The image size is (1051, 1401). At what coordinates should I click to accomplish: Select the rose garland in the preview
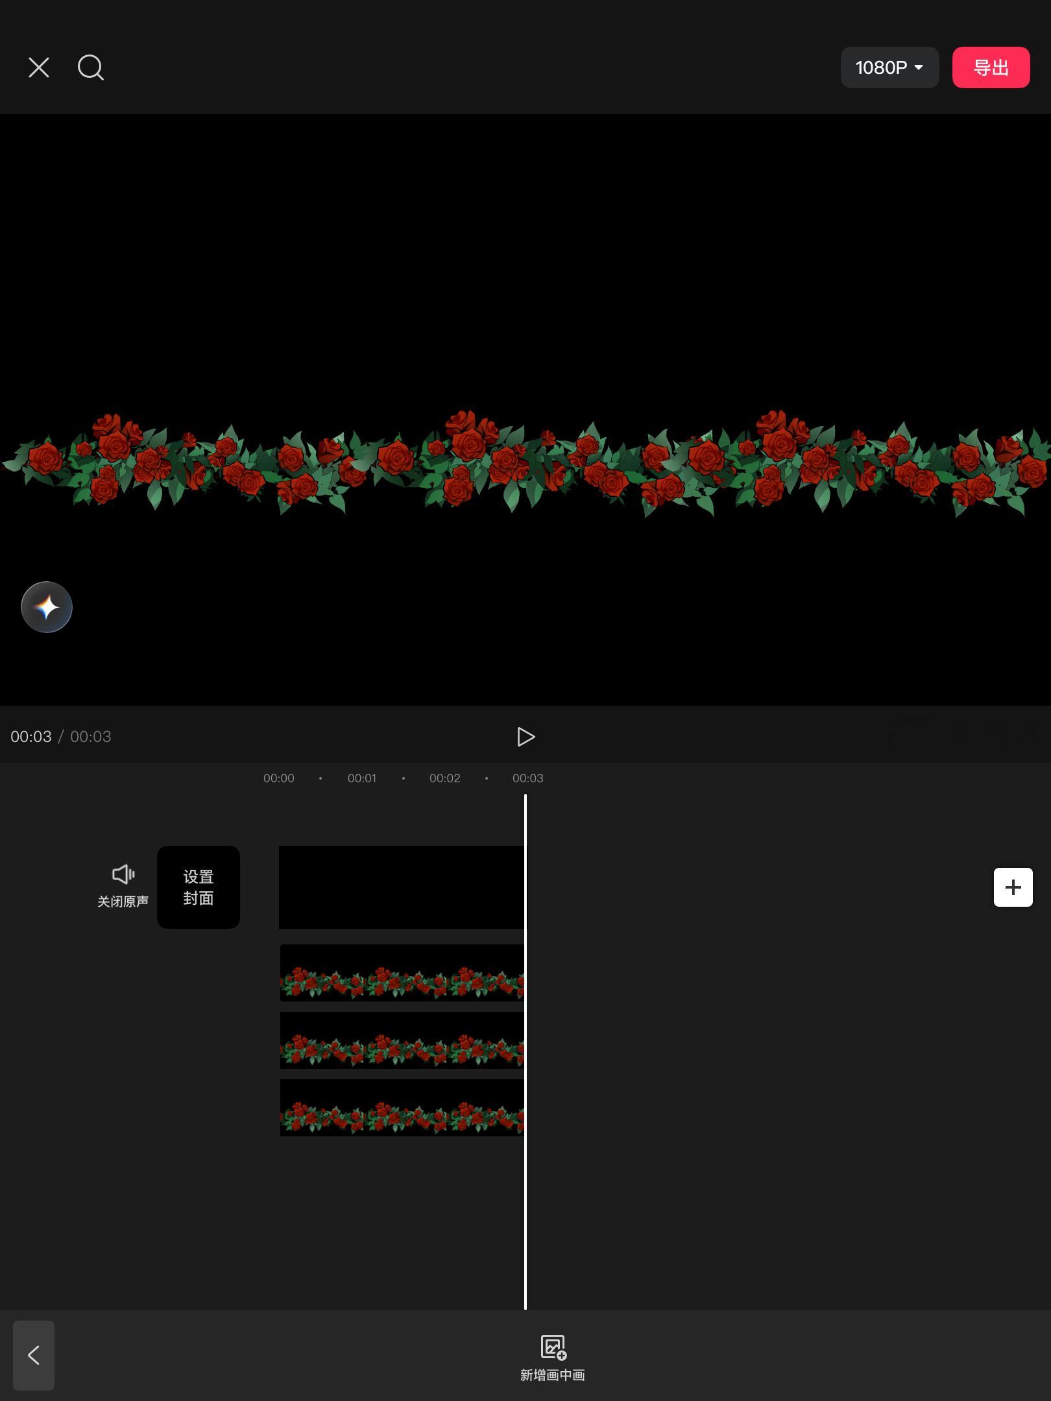[525, 463]
